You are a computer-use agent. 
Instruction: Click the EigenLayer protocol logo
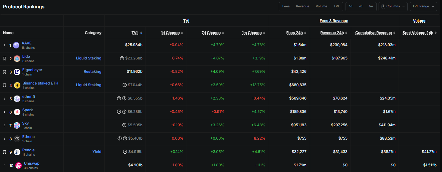tap(17, 72)
